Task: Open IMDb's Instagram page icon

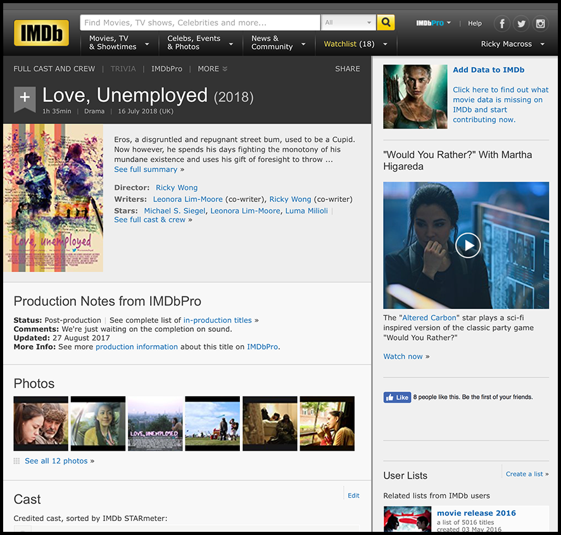Action: point(540,23)
